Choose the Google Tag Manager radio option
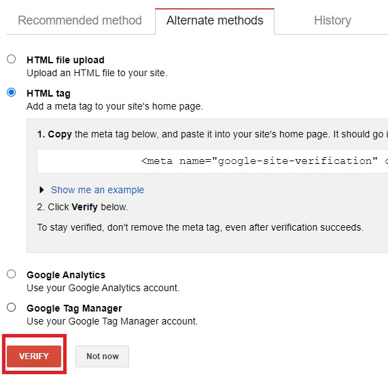The height and width of the screenshot is (383, 388). pyautogui.click(x=12, y=307)
